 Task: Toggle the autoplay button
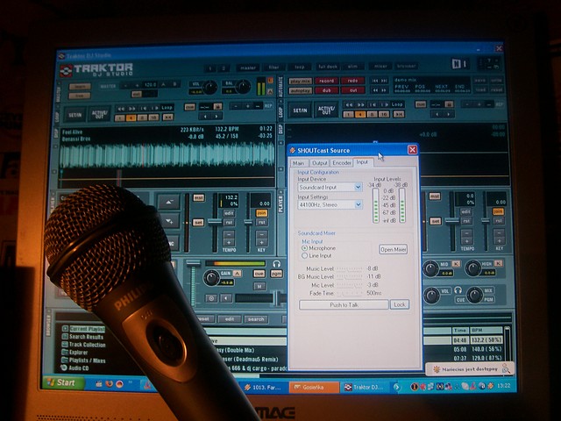300,91
